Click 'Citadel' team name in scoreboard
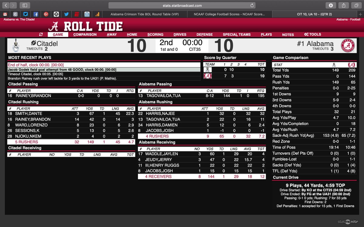The width and height of the screenshot is (364, 227). click(47, 44)
